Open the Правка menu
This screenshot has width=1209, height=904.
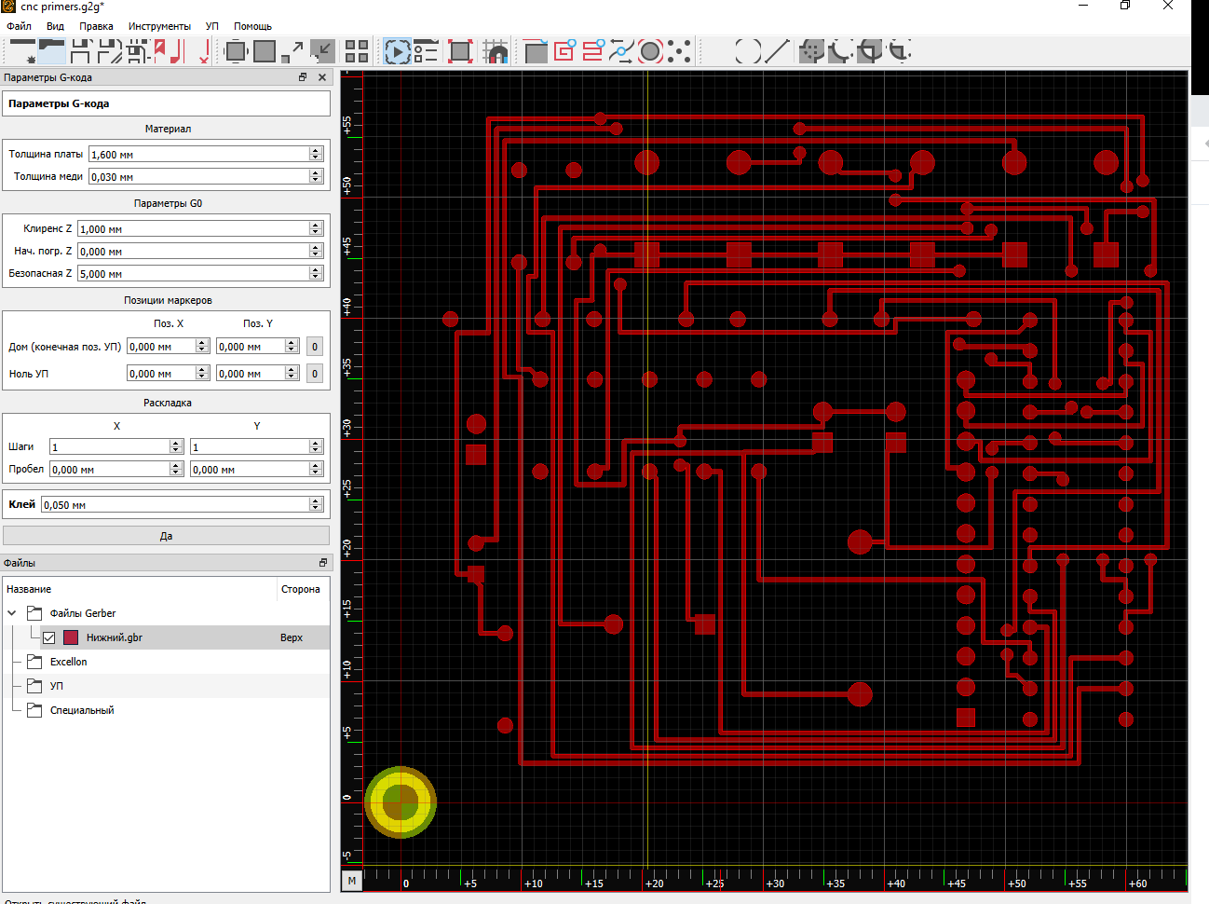pos(96,26)
